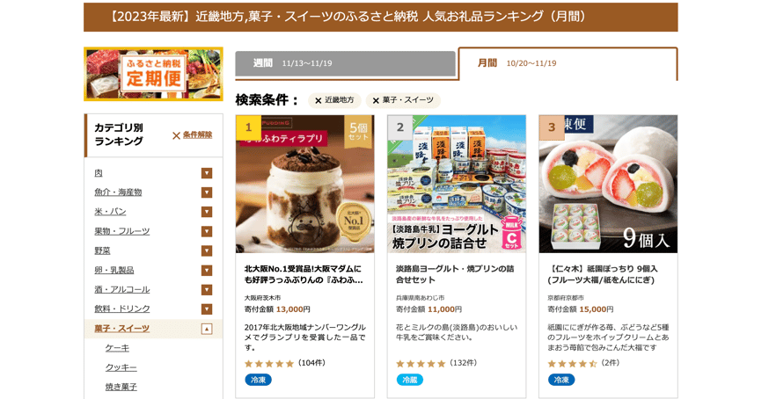Viewport: 769px width, 399px height.
Task: Click the 冷蔵 badge on item 2
Action: 409,380
